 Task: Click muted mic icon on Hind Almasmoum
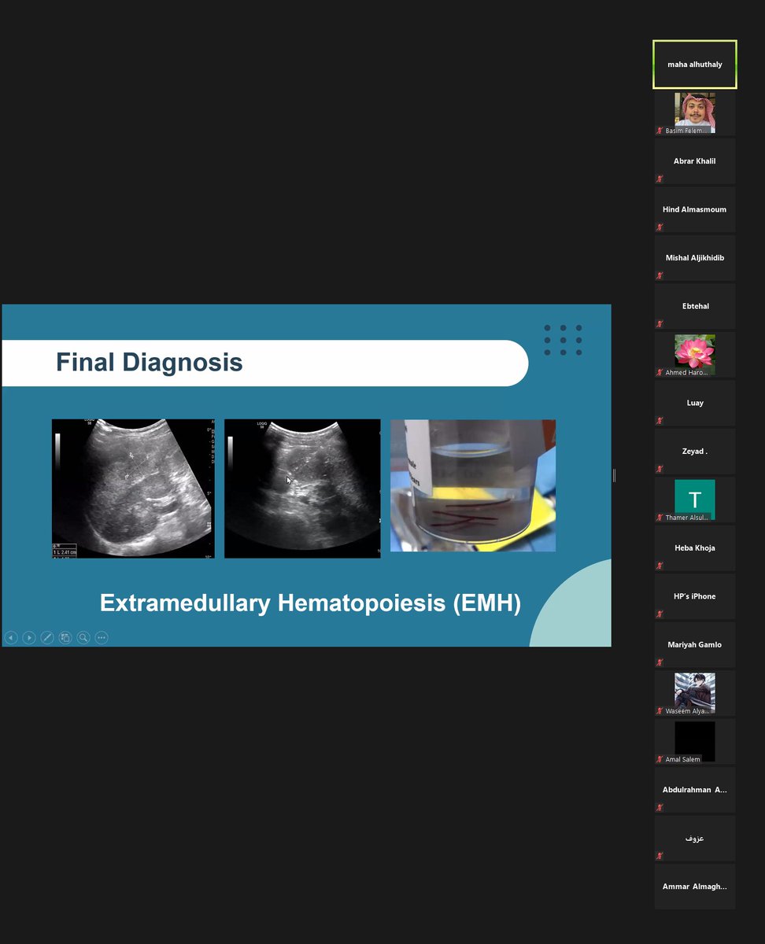coord(660,227)
